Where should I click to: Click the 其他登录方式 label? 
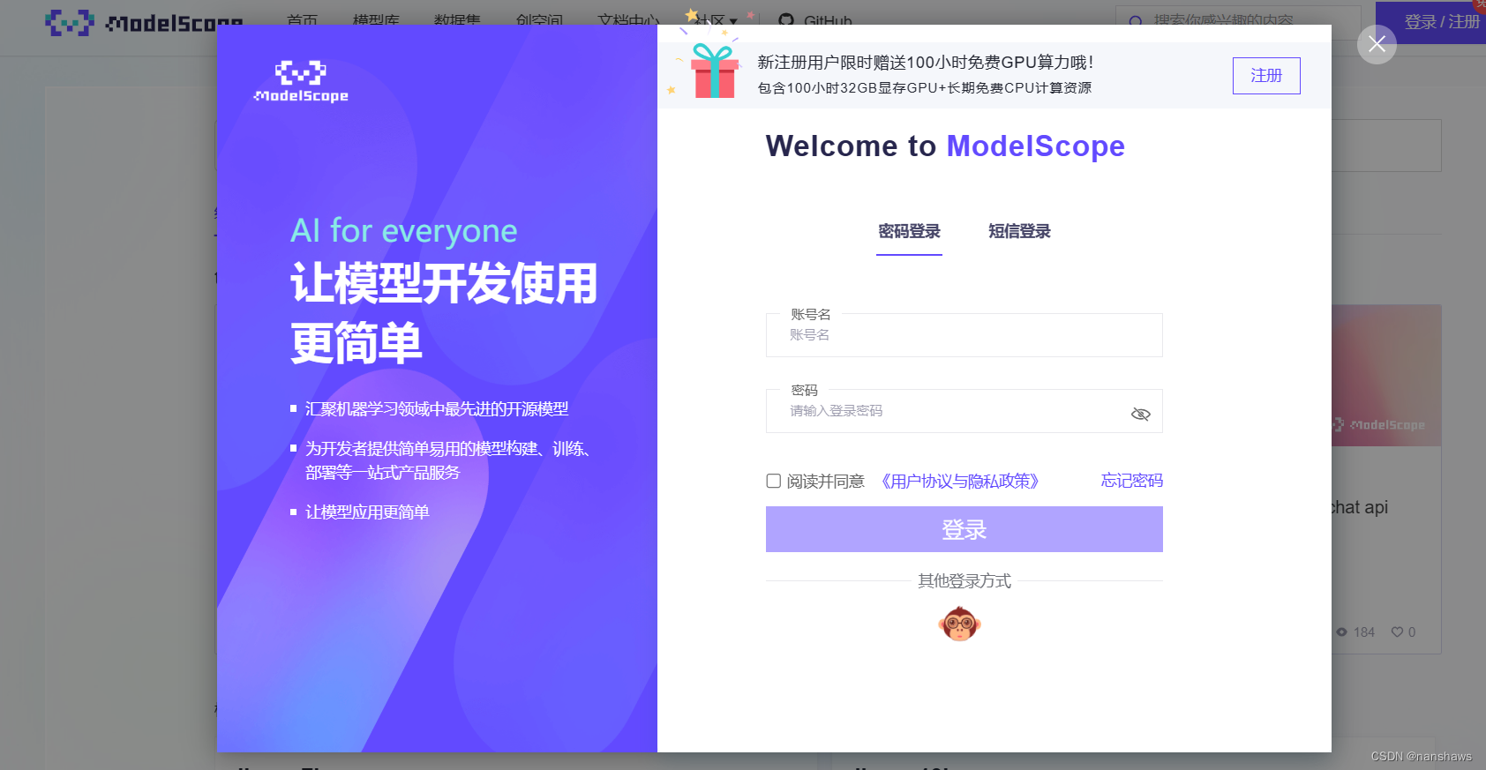click(964, 580)
